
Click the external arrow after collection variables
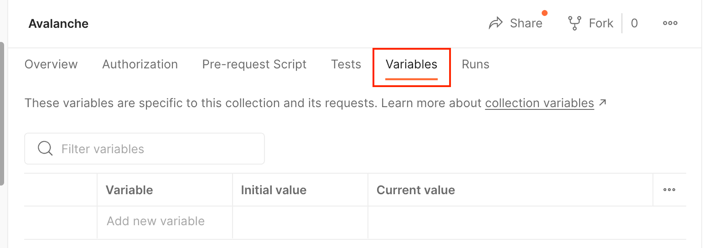[603, 103]
